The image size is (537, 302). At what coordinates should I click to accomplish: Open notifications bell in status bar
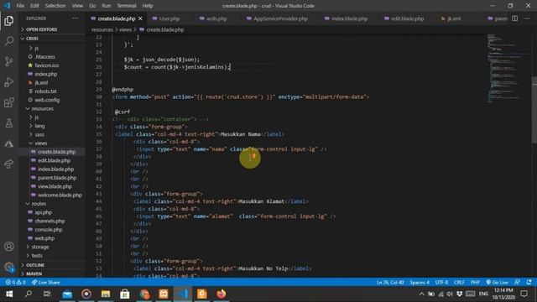pos(529,283)
